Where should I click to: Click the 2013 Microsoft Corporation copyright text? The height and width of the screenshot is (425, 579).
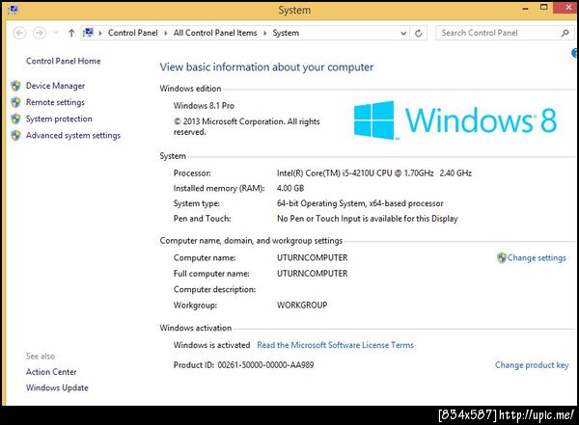tap(247, 126)
